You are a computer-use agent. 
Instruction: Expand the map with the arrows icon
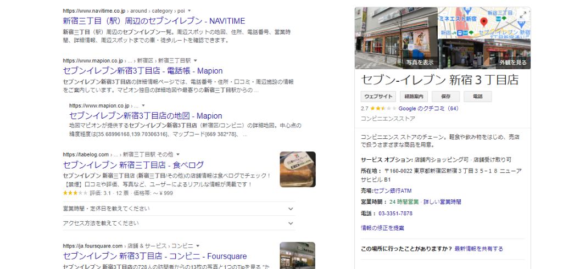pos(523,15)
